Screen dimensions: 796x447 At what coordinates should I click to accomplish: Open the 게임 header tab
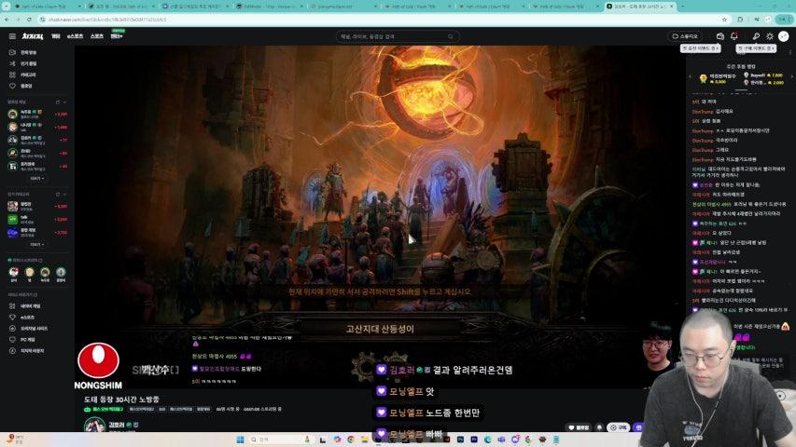pos(55,36)
